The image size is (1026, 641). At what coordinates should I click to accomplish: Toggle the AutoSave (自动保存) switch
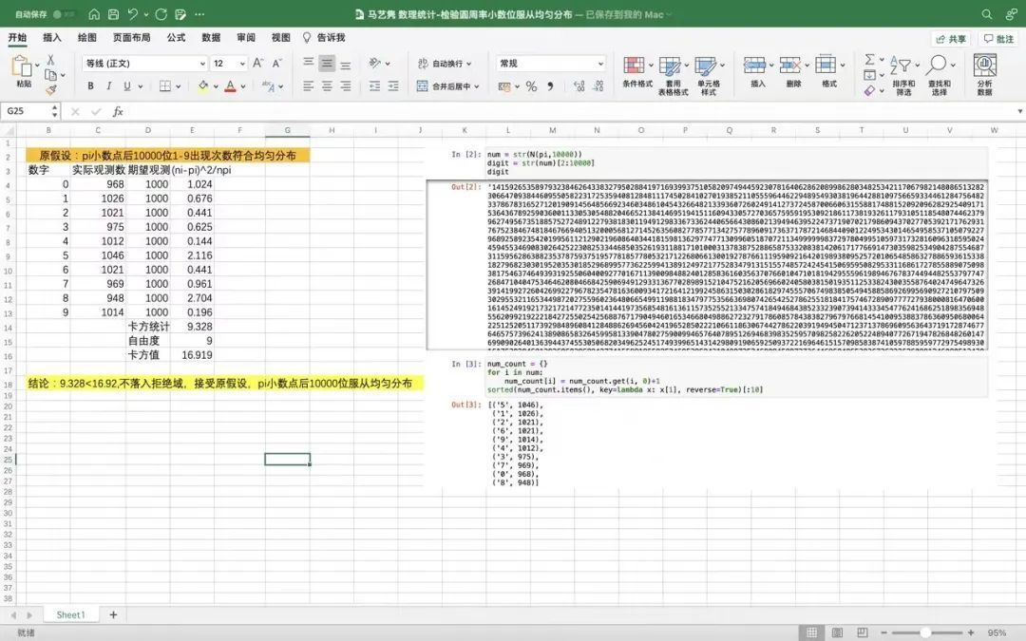65,15
